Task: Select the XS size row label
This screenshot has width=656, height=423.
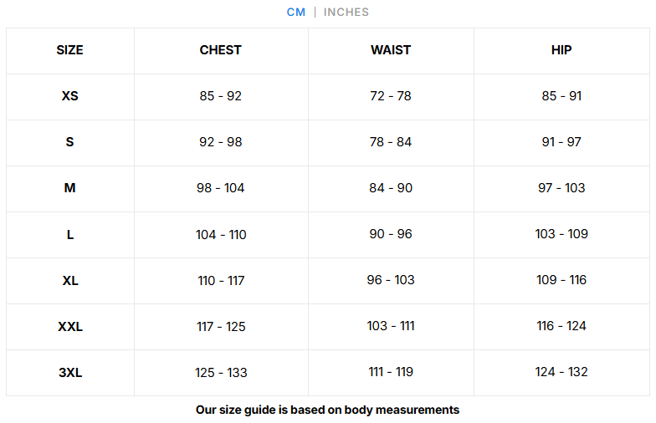Action: (x=70, y=96)
